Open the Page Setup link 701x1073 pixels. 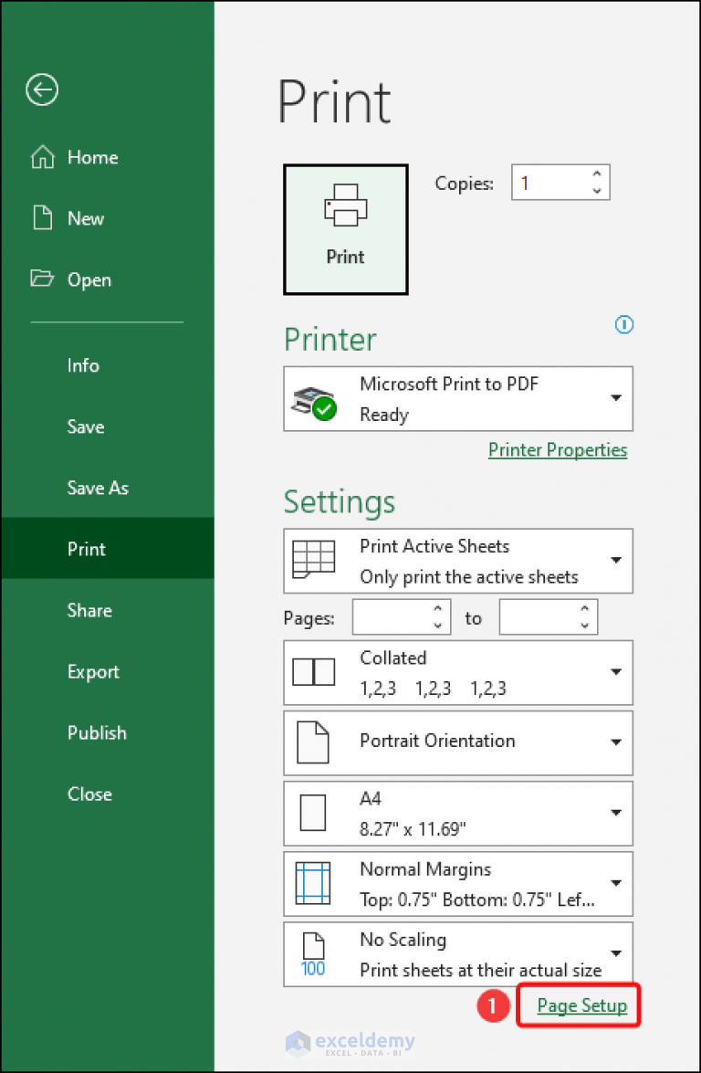[x=582, y=1005]
